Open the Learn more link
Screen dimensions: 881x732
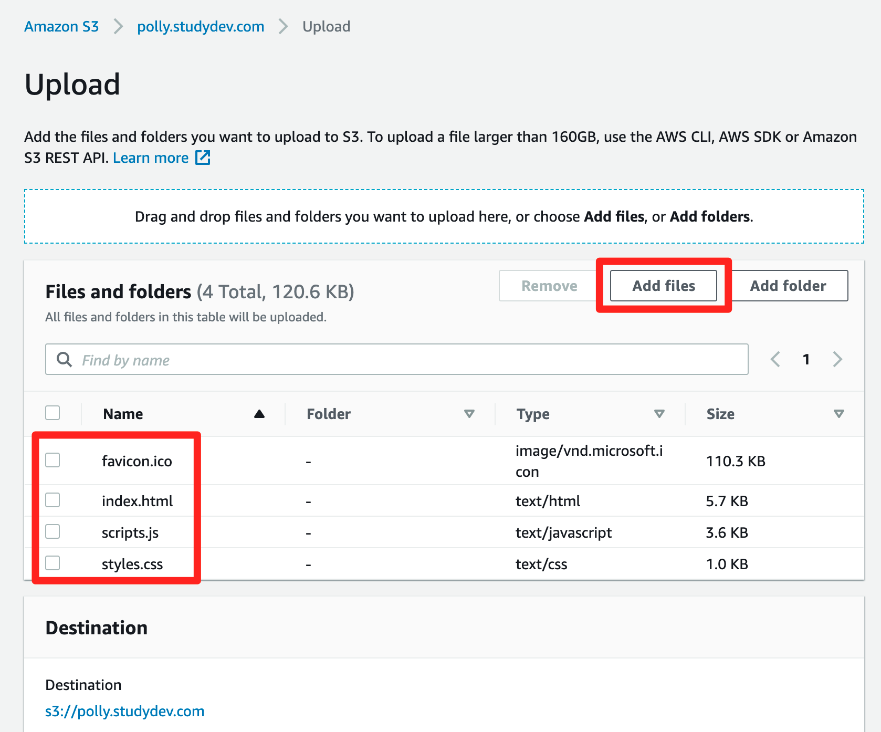[151, 158]
